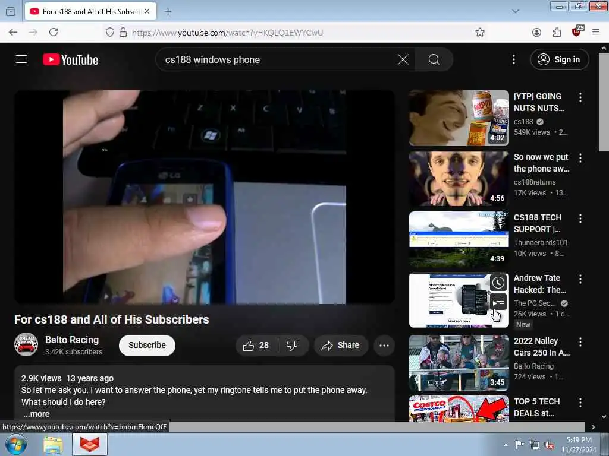This screenshot has width=609, height=456.
Task: Add Andrew Tate video to queue
Action: click(x=498, y=302)
